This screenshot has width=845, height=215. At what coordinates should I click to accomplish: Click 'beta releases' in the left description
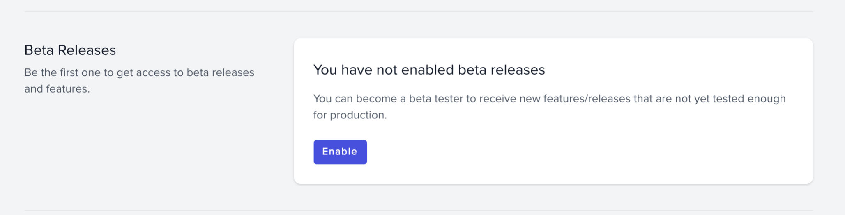pos(221,72)
